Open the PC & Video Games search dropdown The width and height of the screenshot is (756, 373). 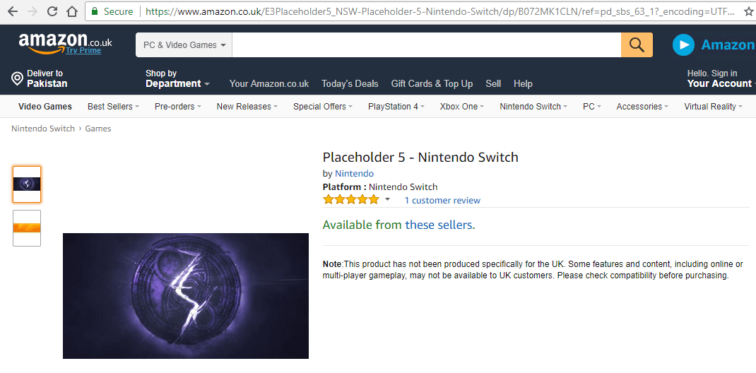(184, 45)
